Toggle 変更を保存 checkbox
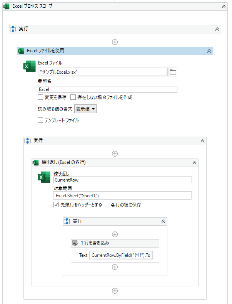 click(40, 97)
